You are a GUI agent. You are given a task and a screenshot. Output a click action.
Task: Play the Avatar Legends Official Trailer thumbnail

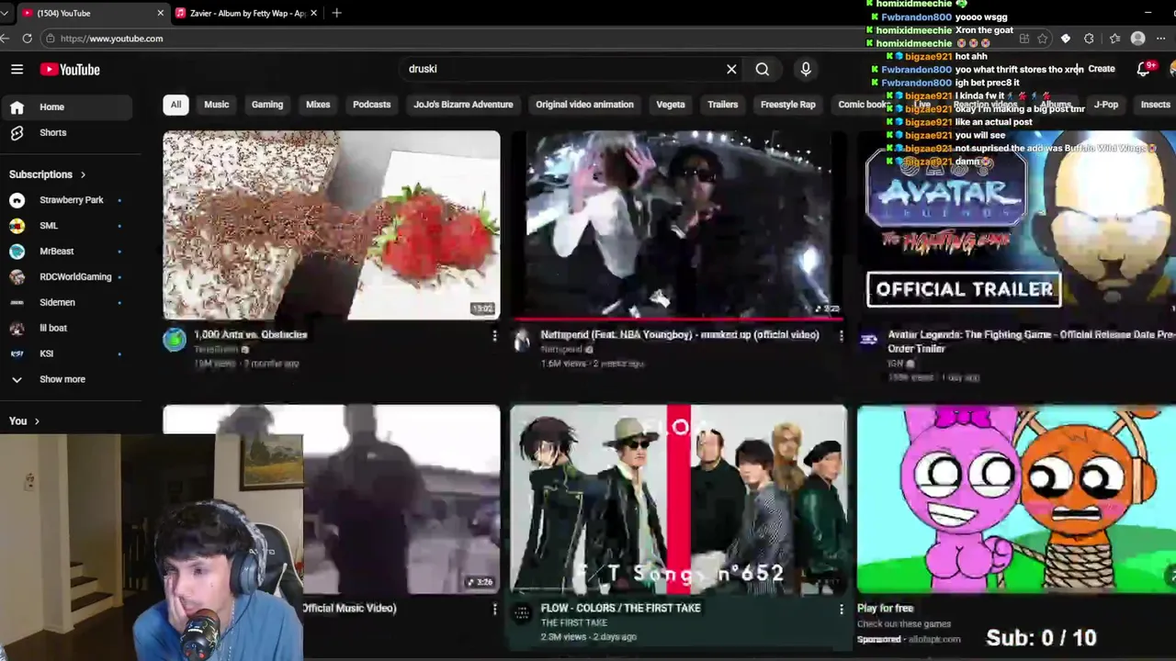[1016, 225]
